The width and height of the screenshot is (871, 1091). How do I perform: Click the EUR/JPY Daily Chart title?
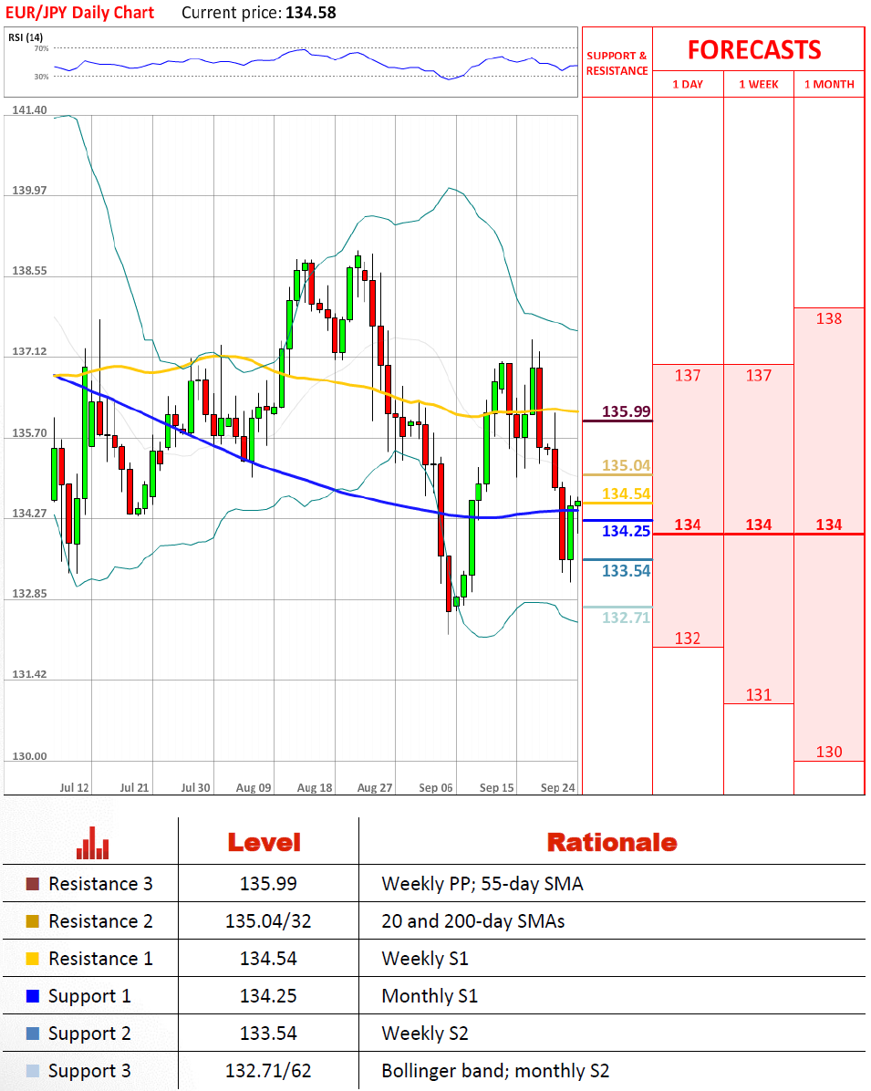[80, 13]
